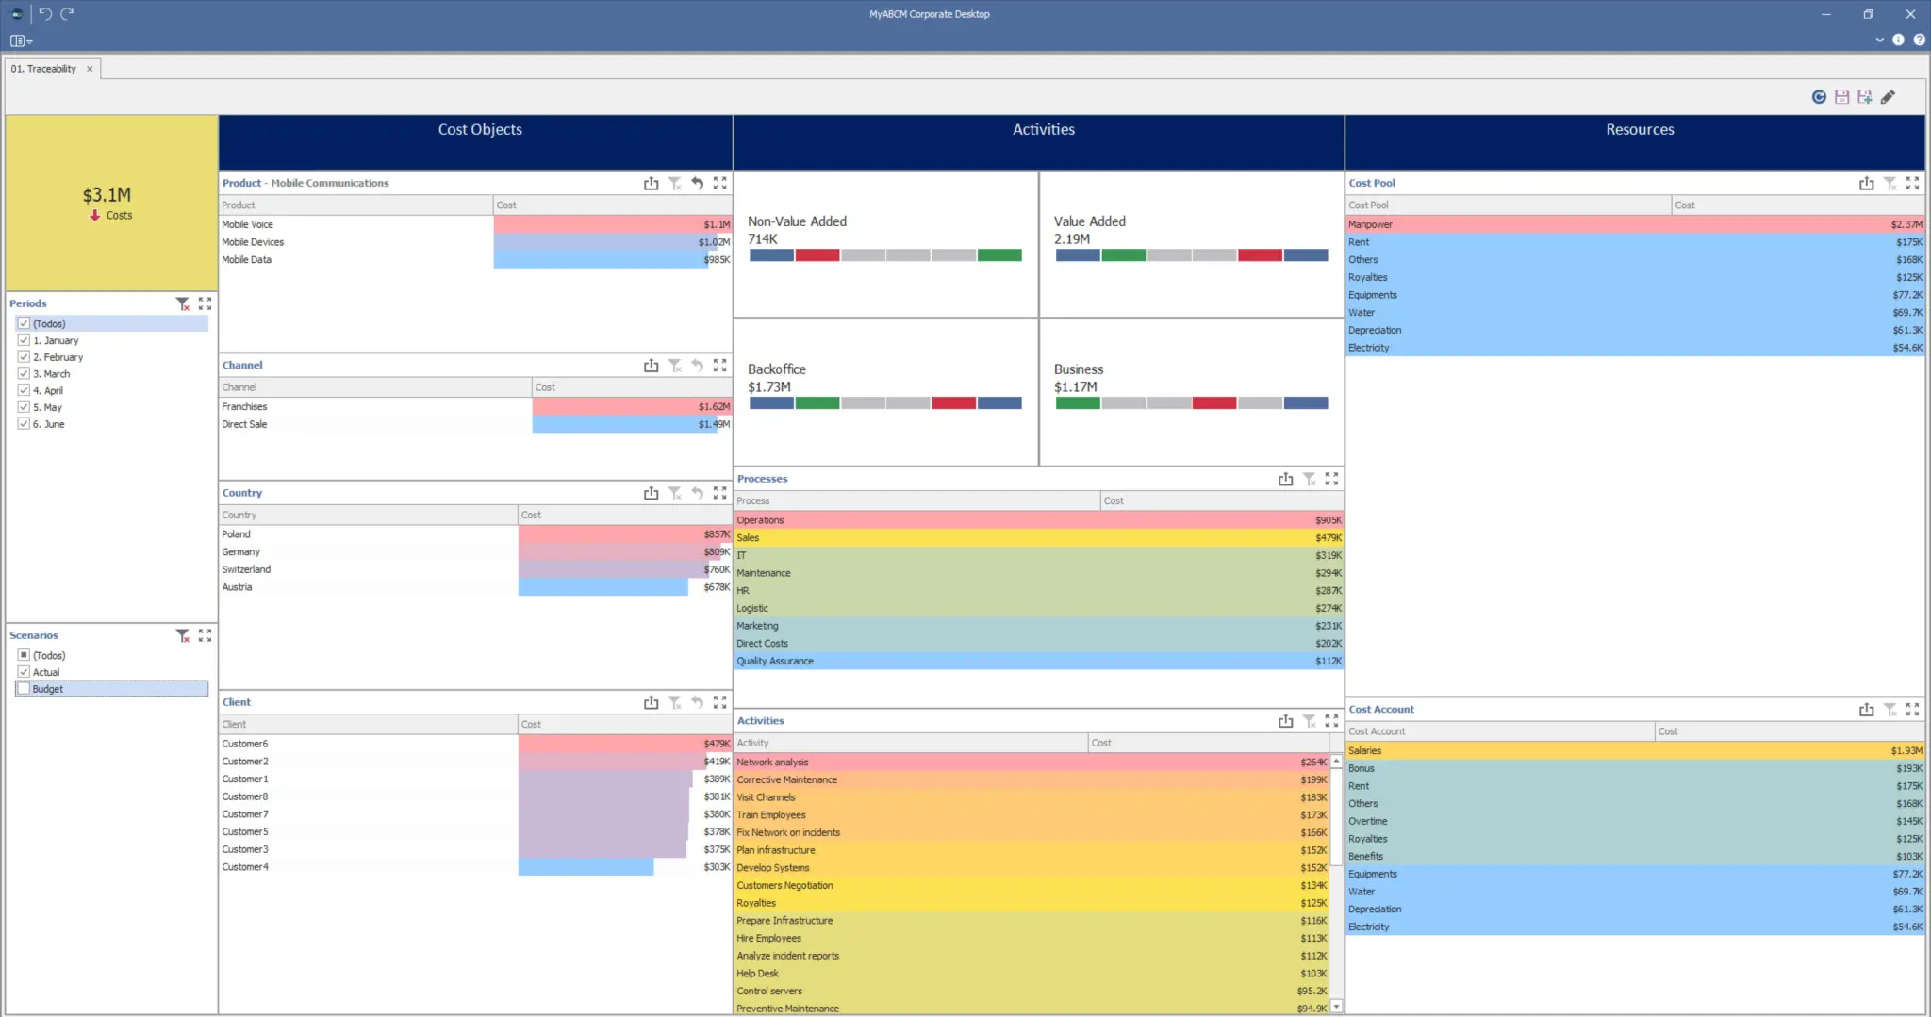Click the save-as icon with green plus
The height and width of the screenshot is (1017, 1931).
click(1864, 97)
